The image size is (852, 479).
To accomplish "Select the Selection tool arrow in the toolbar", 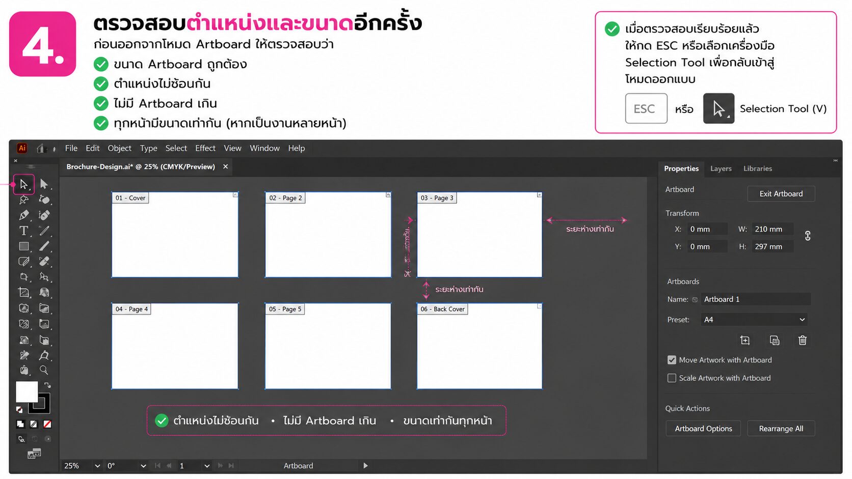I will pos(23,184).
